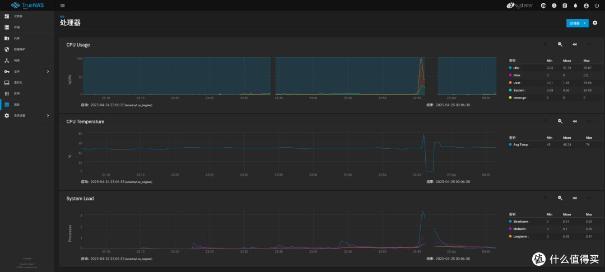Click Longterm max value 0.37
The height and width of the screenshot is (272, 605).
pos(589,237)
